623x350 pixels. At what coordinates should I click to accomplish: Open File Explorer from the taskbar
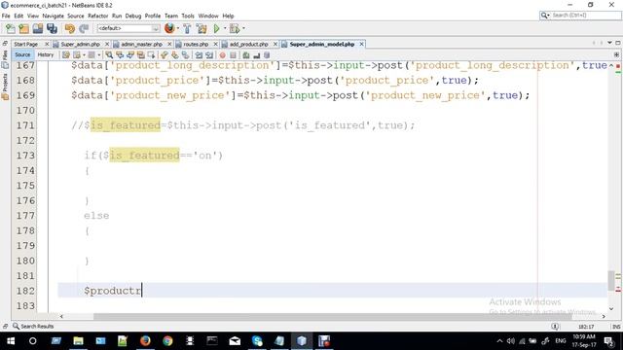coord(78,341)
